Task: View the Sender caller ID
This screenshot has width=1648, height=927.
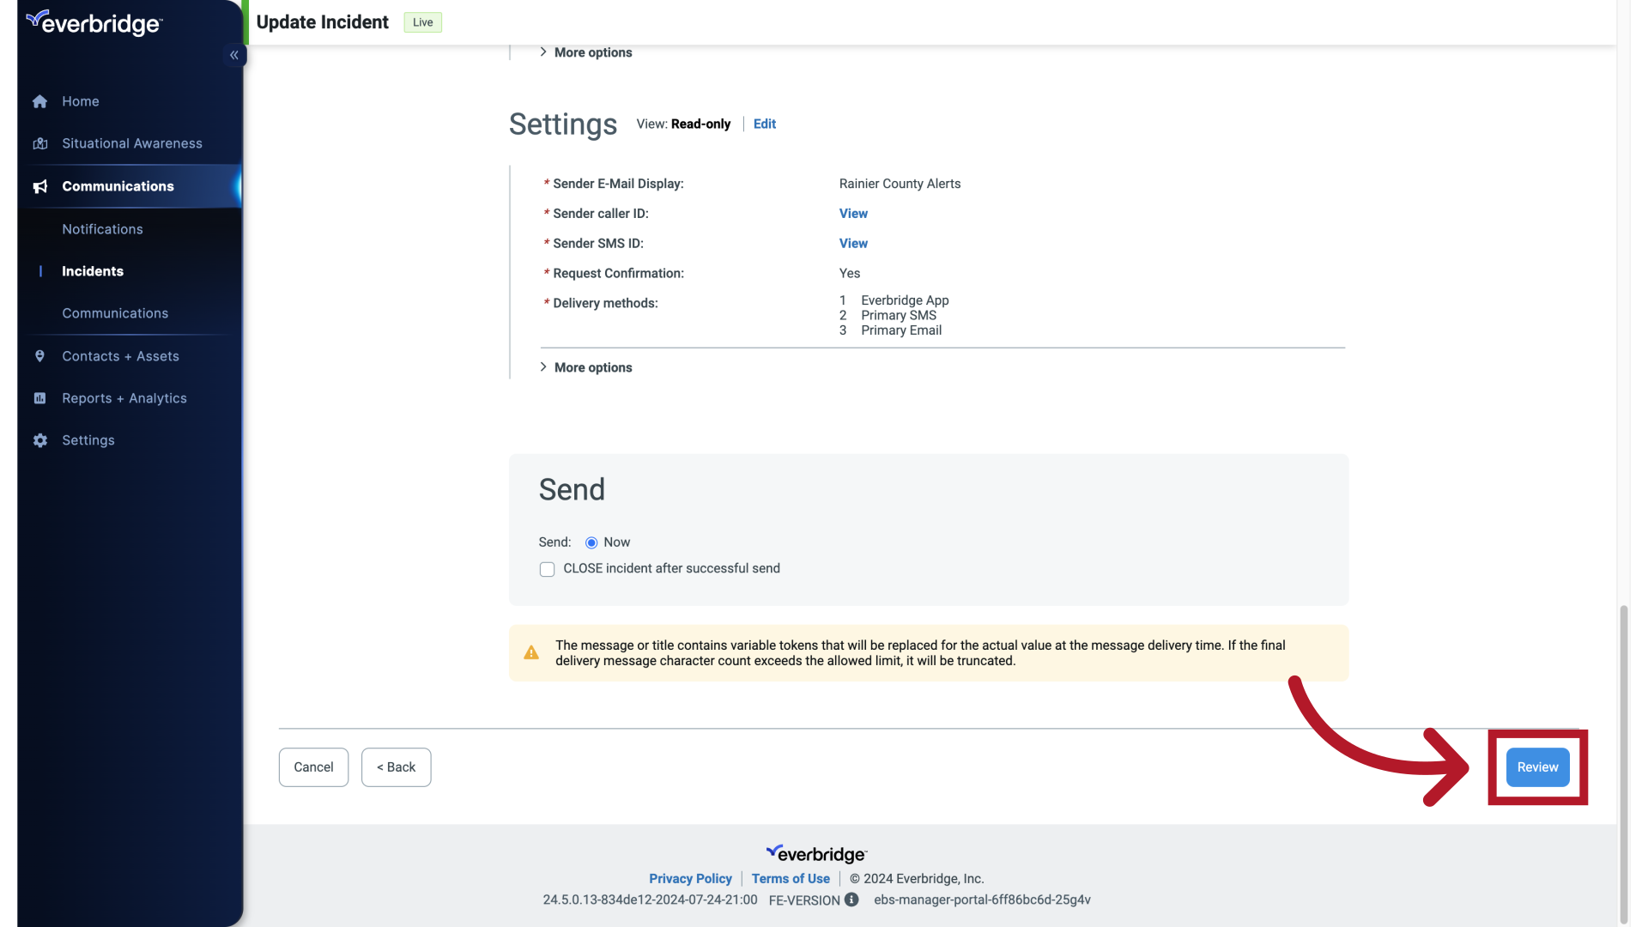Action: click(852, 214)
